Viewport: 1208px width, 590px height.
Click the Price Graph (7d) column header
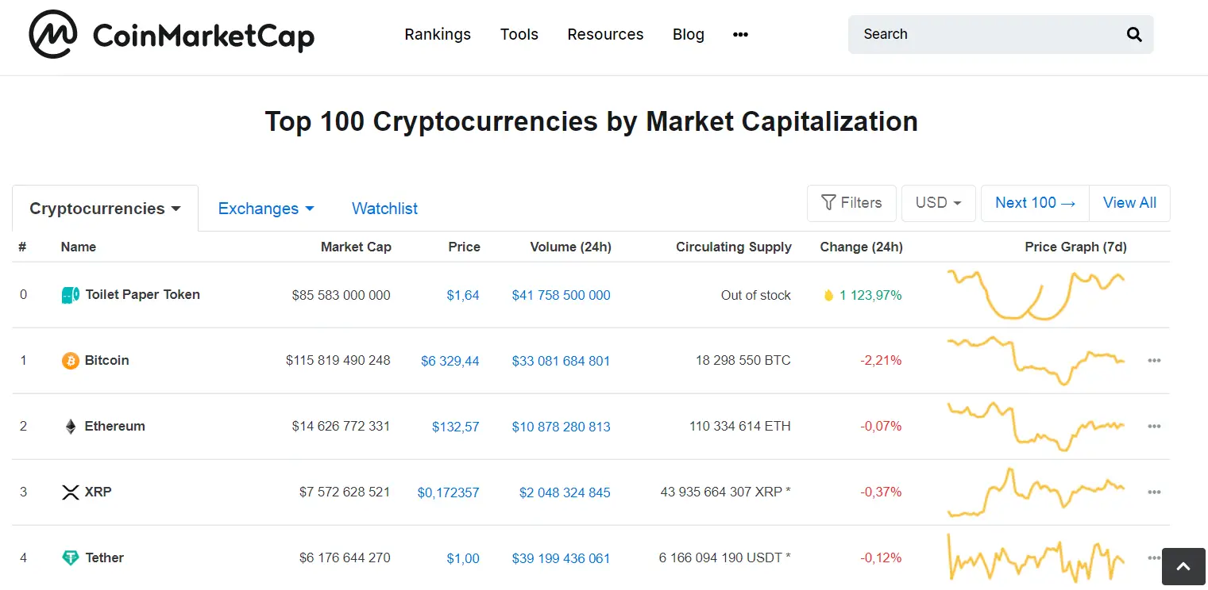(x=1076, y=247)
